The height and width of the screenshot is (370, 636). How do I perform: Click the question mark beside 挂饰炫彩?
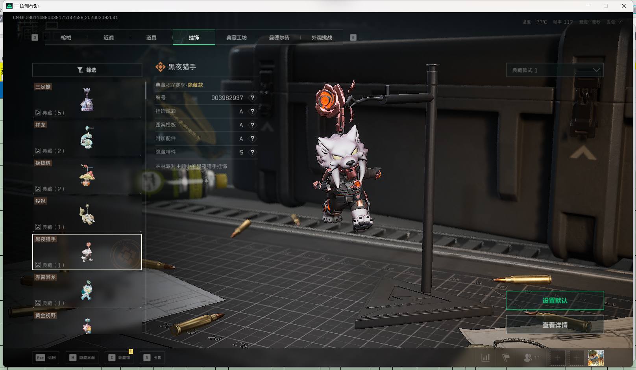coord(252,112)
